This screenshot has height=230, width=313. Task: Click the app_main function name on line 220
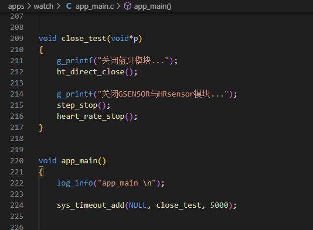79,161
